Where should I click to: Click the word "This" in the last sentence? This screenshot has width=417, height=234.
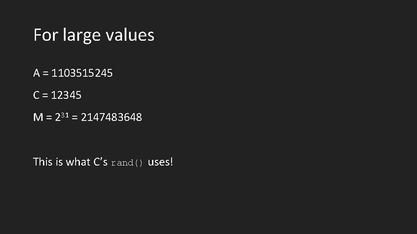click(43, 162)
